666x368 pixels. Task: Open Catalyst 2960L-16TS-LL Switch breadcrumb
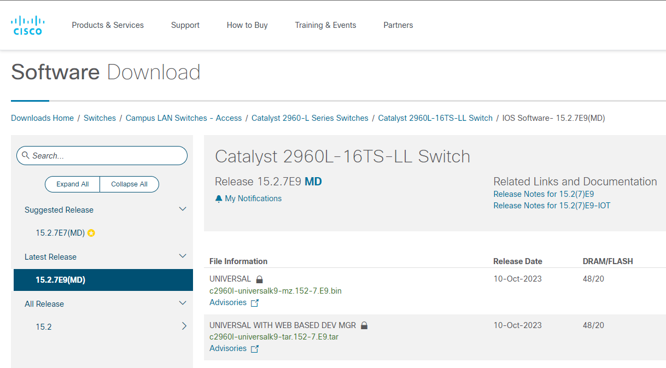point(435,118)
